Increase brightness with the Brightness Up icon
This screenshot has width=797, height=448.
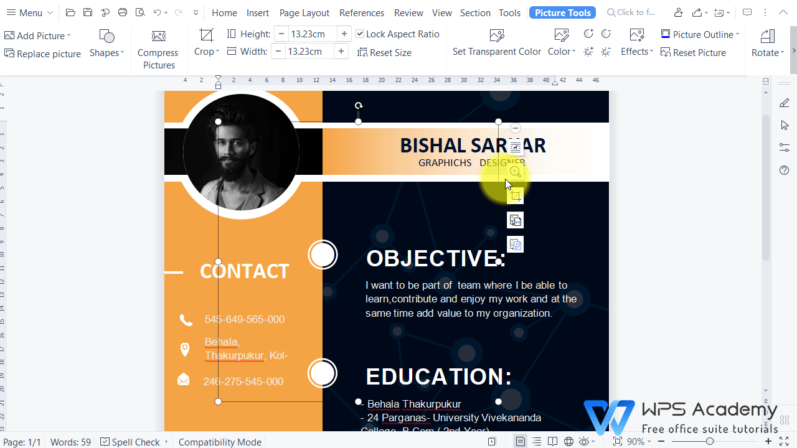pos(588,52)
